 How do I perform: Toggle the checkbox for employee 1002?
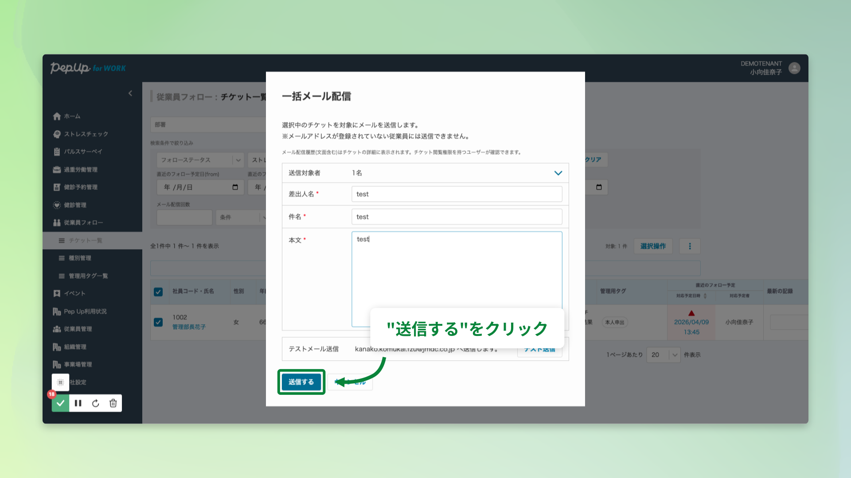[158, 322]
